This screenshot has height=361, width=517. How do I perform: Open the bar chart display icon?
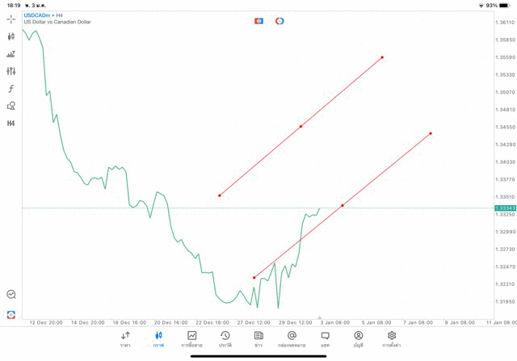click(11, 54)
